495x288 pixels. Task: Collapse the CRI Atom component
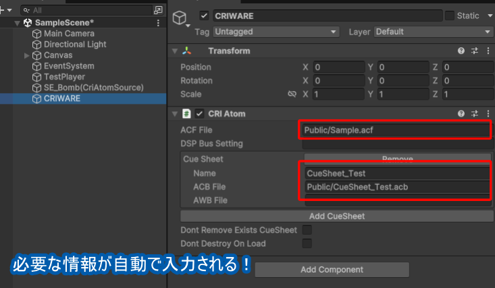(175, 114)
